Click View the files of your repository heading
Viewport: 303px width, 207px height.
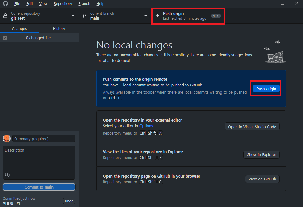point(143,152)
